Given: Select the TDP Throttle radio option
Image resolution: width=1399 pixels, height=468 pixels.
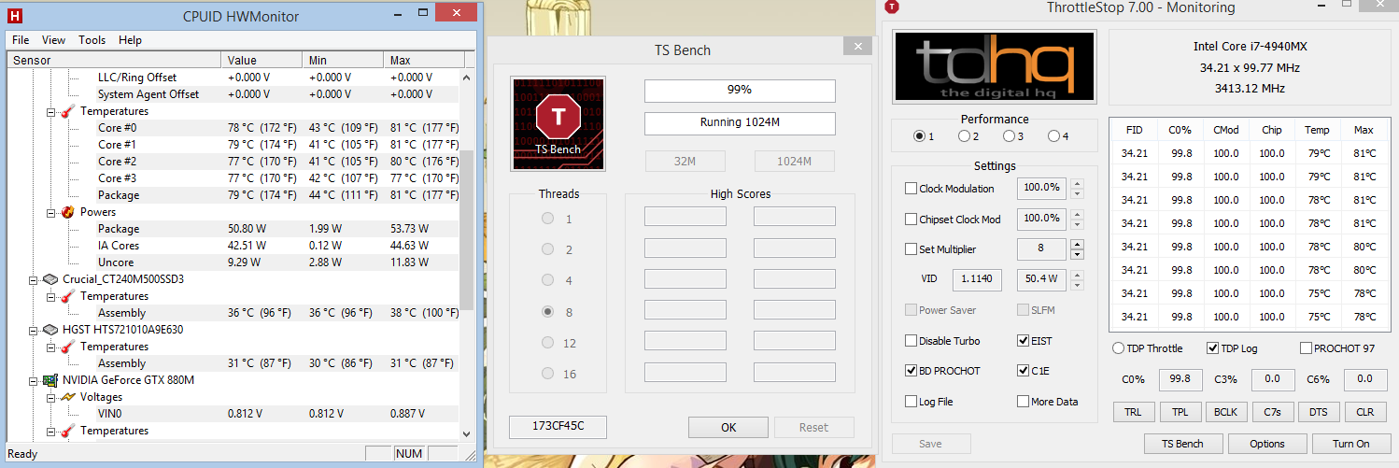Looking at the screenshot, I should pyautogui.click(x=1119, y=348).
